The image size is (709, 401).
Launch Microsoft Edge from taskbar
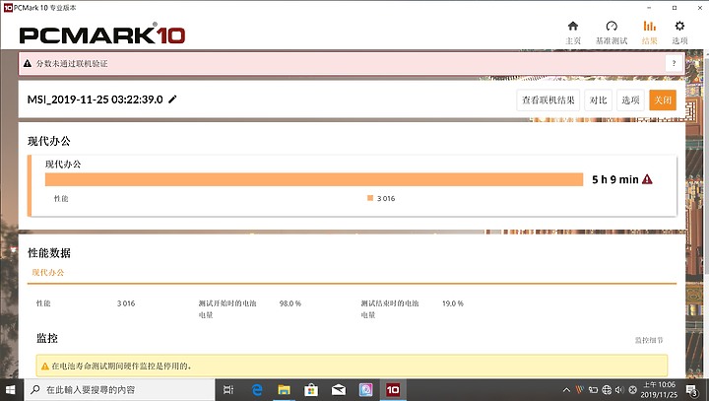257,390
